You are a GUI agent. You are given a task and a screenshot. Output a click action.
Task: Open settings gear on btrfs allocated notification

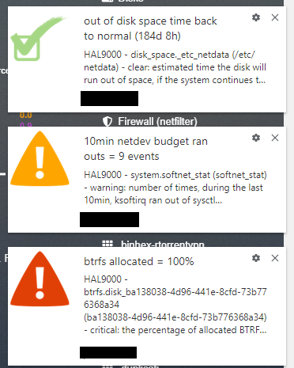[256, 258]
